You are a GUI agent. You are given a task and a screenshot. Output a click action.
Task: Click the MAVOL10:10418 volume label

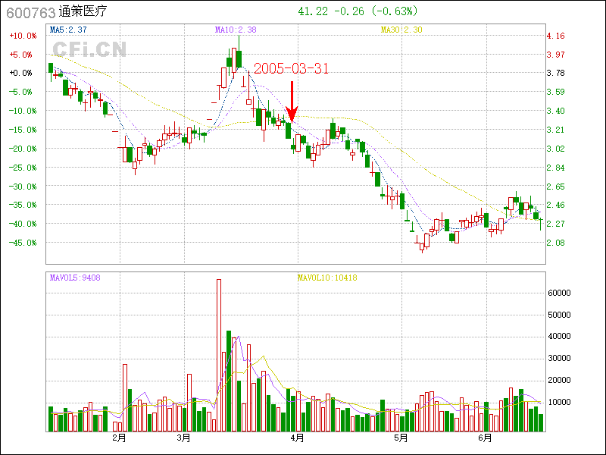point(327,278)
